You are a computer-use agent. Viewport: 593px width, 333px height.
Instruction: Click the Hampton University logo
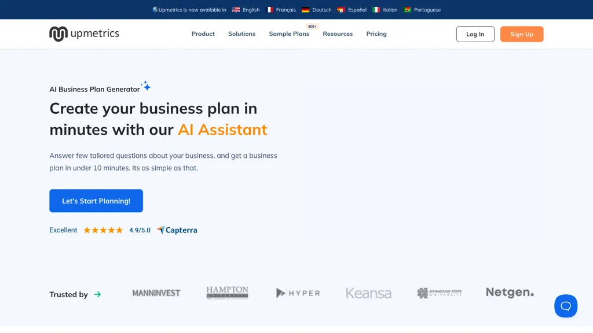[227, 292]
